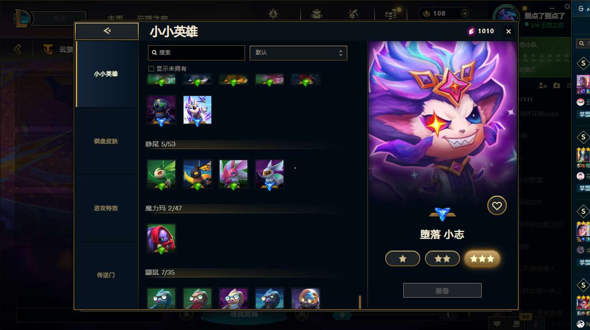590x330 pixels.
Task: Go back using the arrow button
Action: [x=107, y=31]
